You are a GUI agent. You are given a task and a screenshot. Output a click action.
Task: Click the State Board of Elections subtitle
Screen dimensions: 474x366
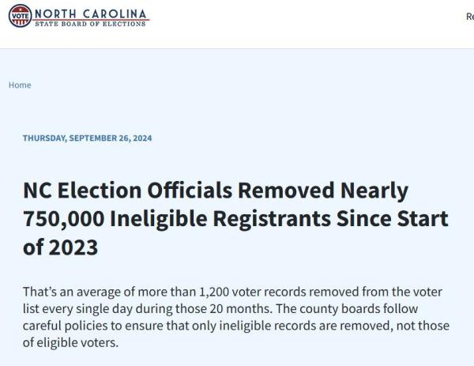(x=90, y=24)
